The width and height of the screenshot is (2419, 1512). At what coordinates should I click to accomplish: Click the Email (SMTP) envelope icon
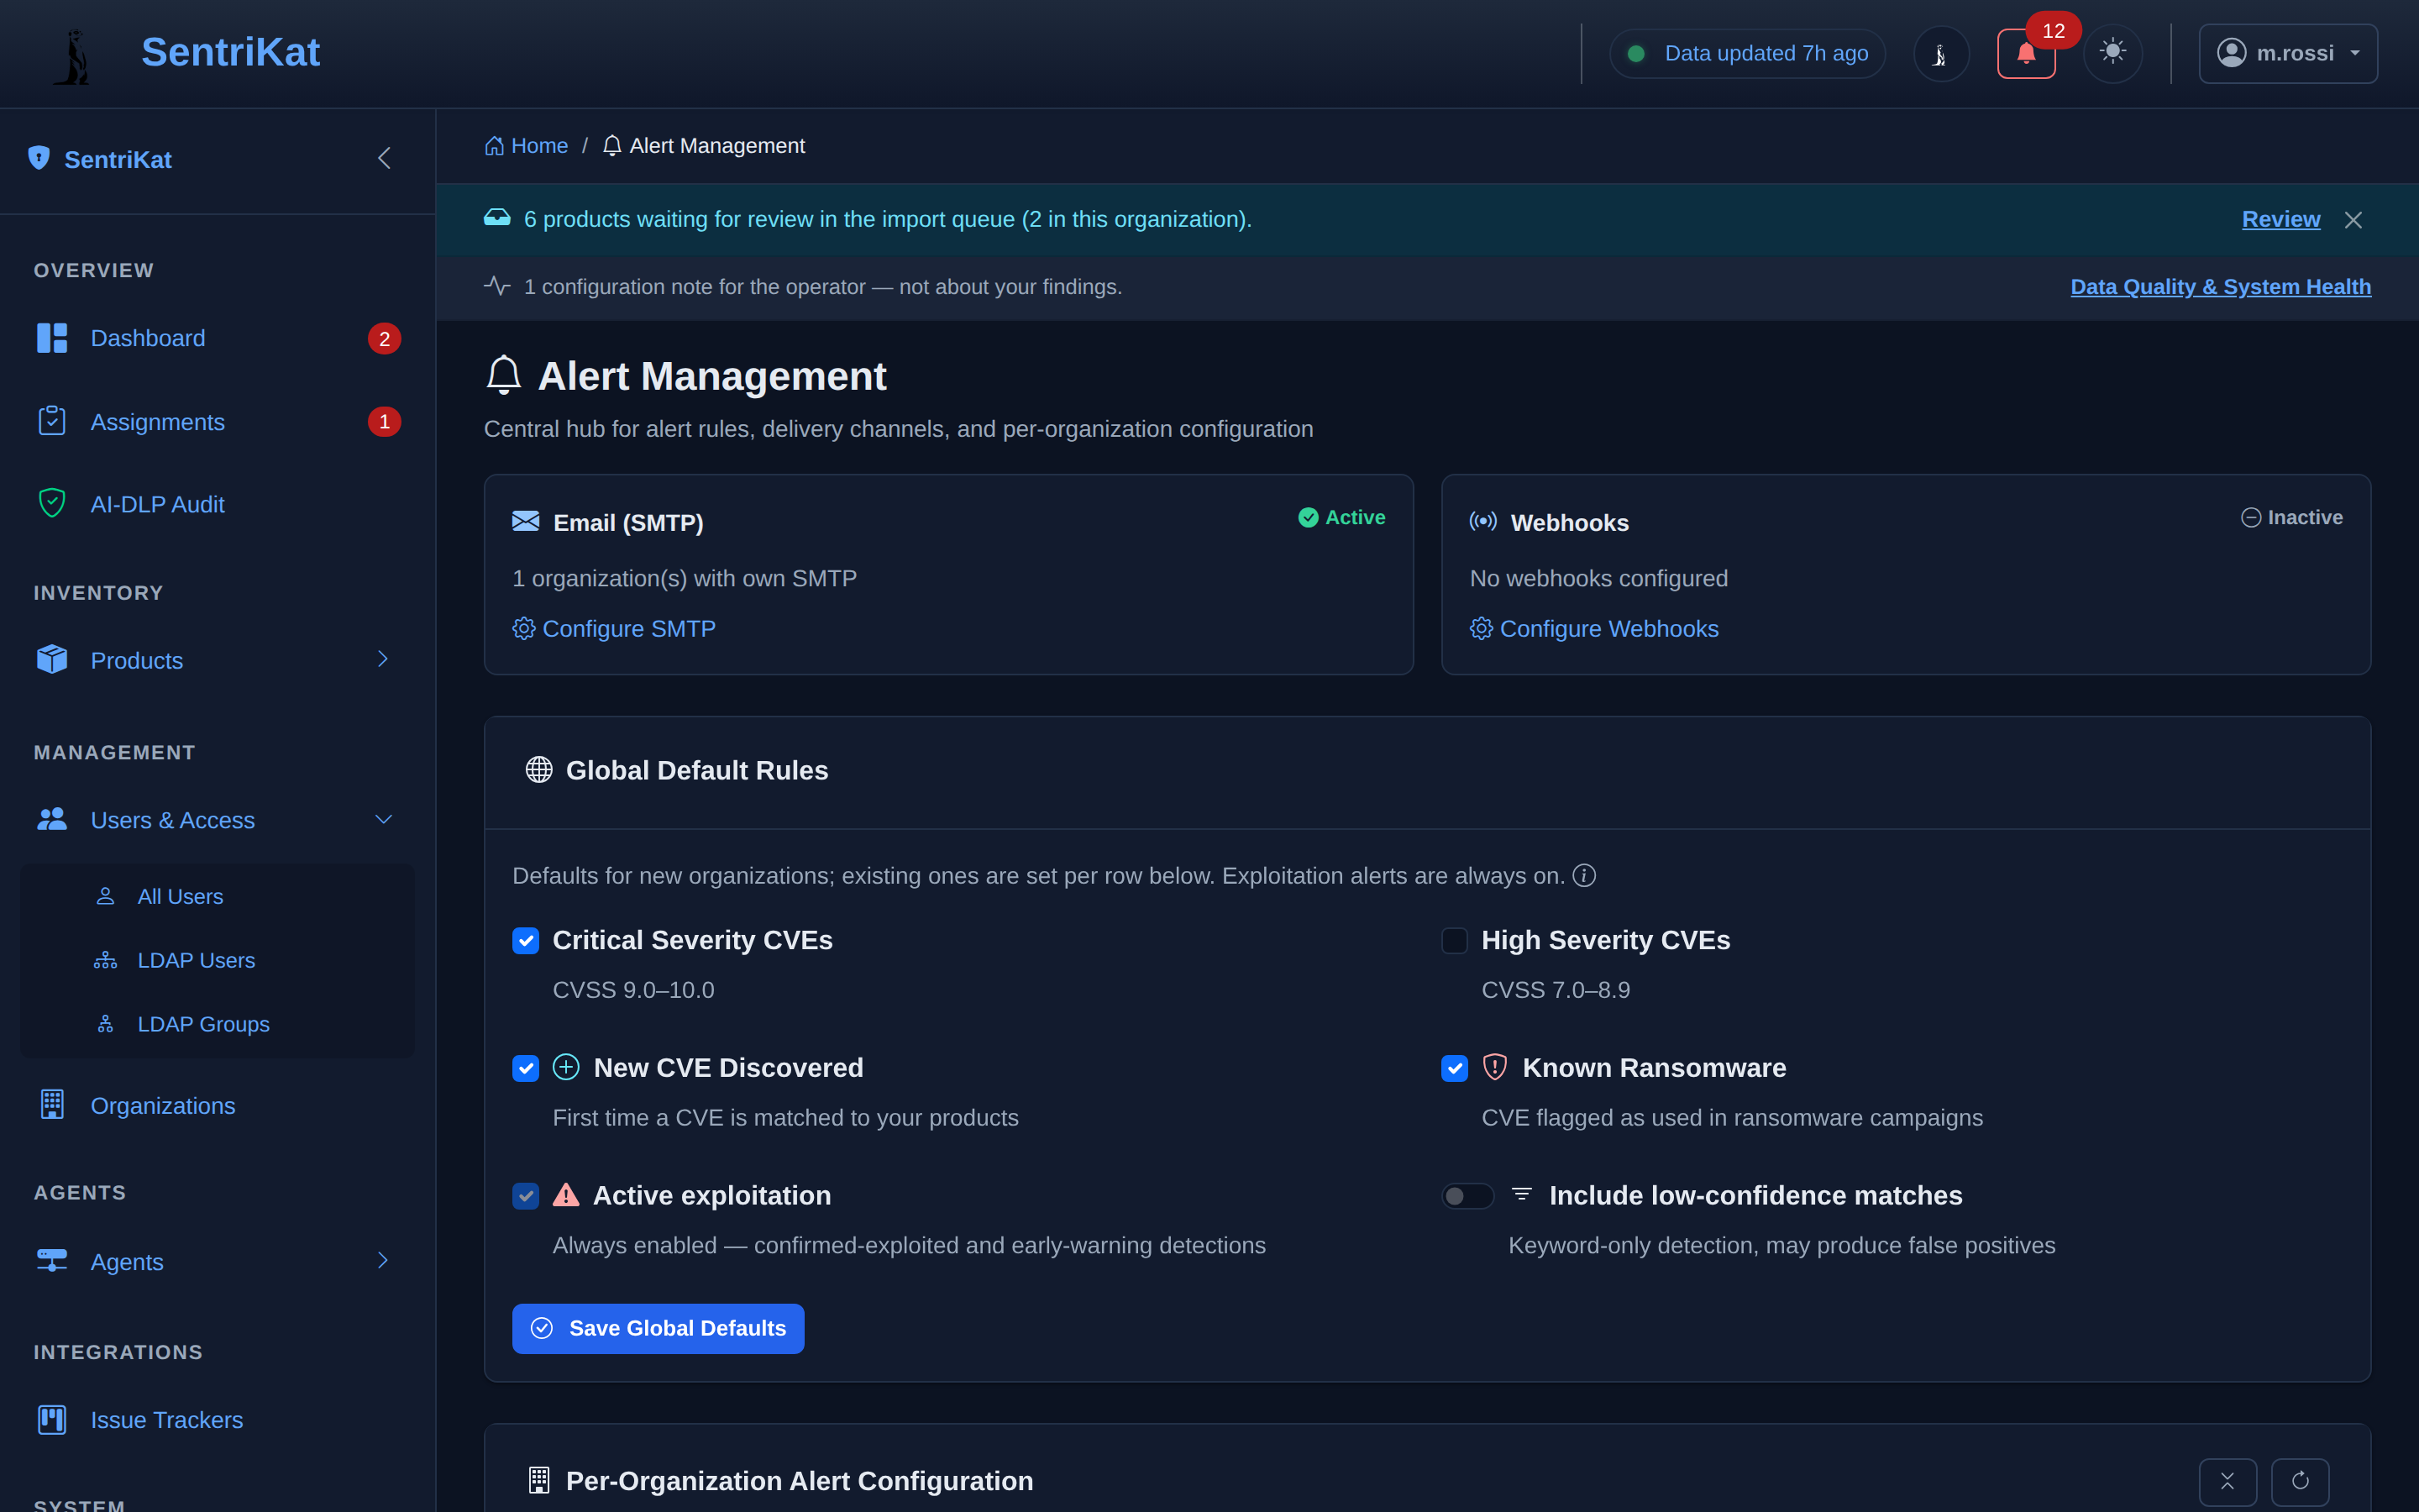[526, 521]
